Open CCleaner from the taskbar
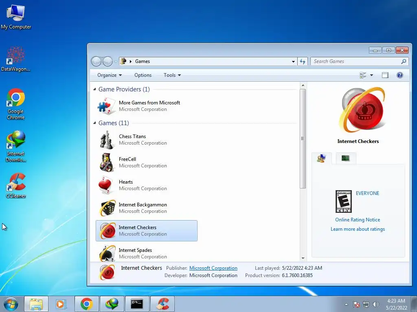417x312 pixels. 162,304
